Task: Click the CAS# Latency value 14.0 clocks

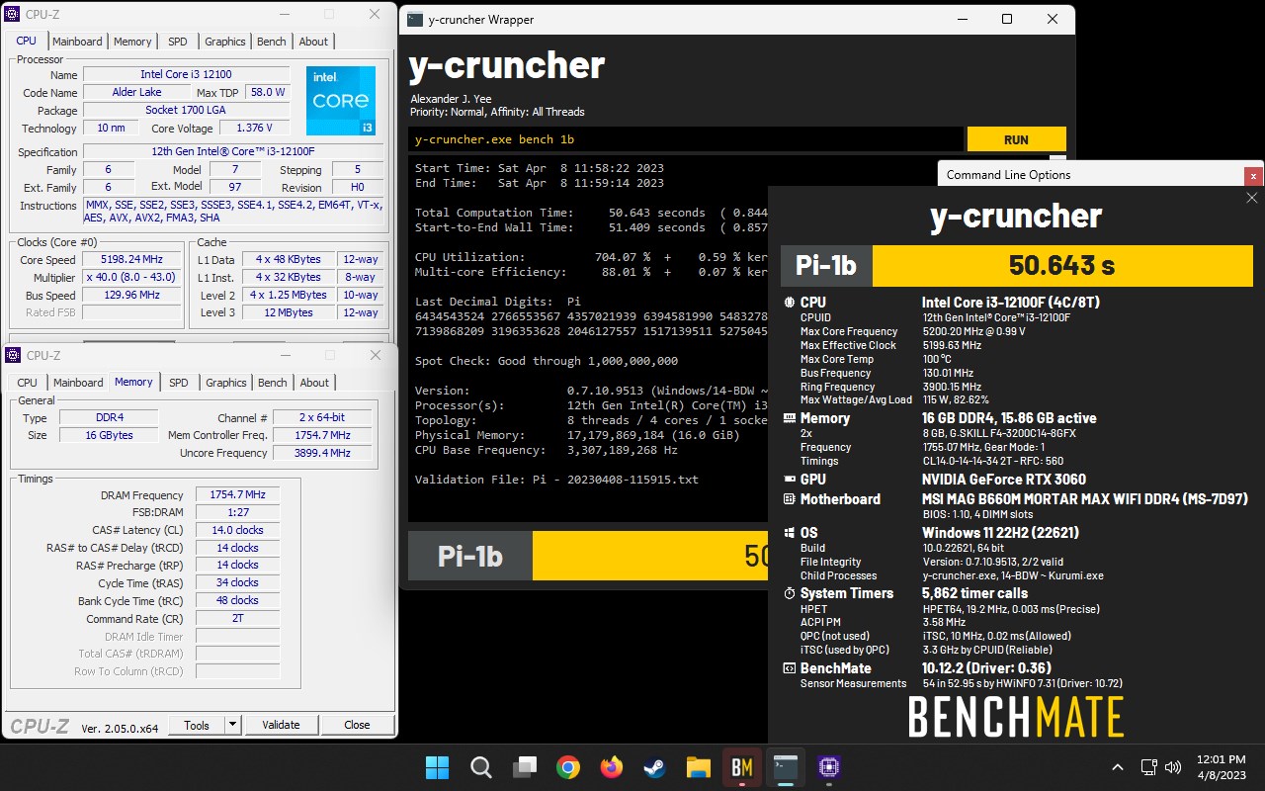Action: click(237, 530)
